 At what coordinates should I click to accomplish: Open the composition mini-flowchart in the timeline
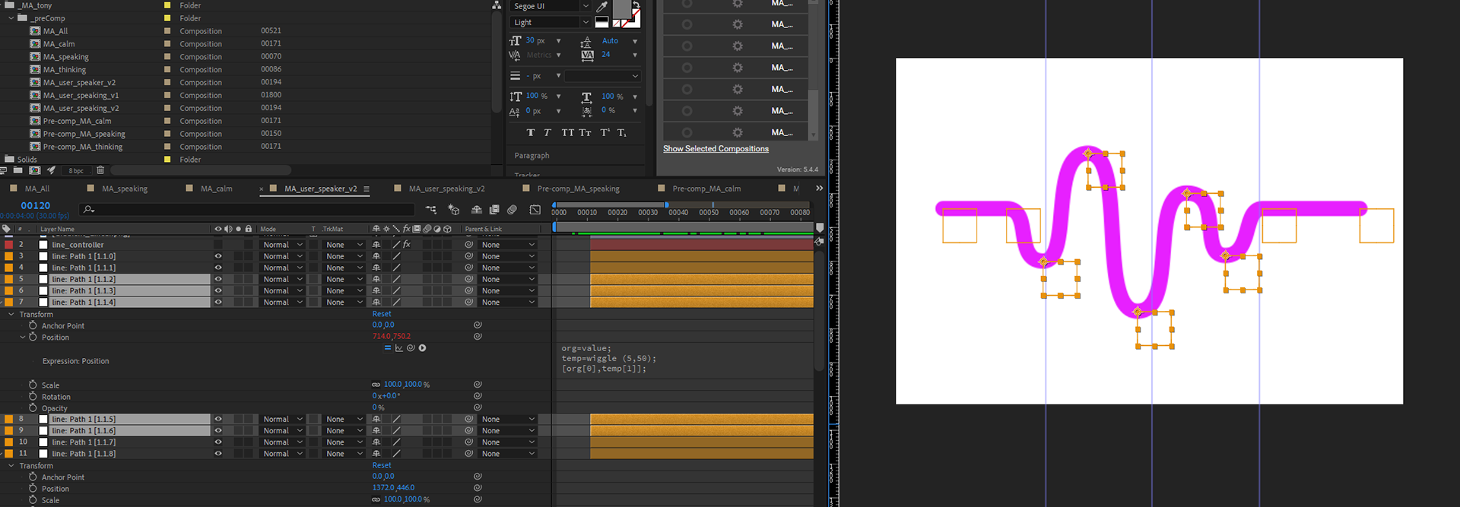[431, 209]
